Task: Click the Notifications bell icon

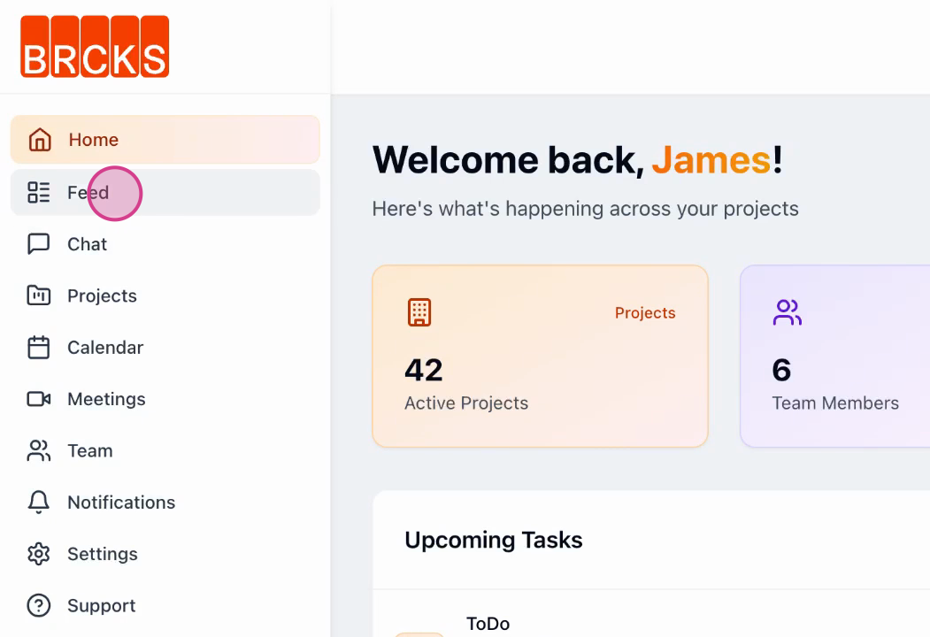Action: [x=39, y=503]
